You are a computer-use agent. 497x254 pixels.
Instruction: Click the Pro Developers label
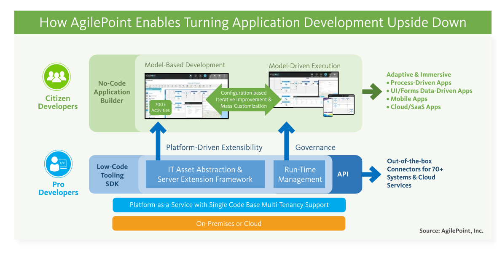pyautogui.click(x=58, y=188)
